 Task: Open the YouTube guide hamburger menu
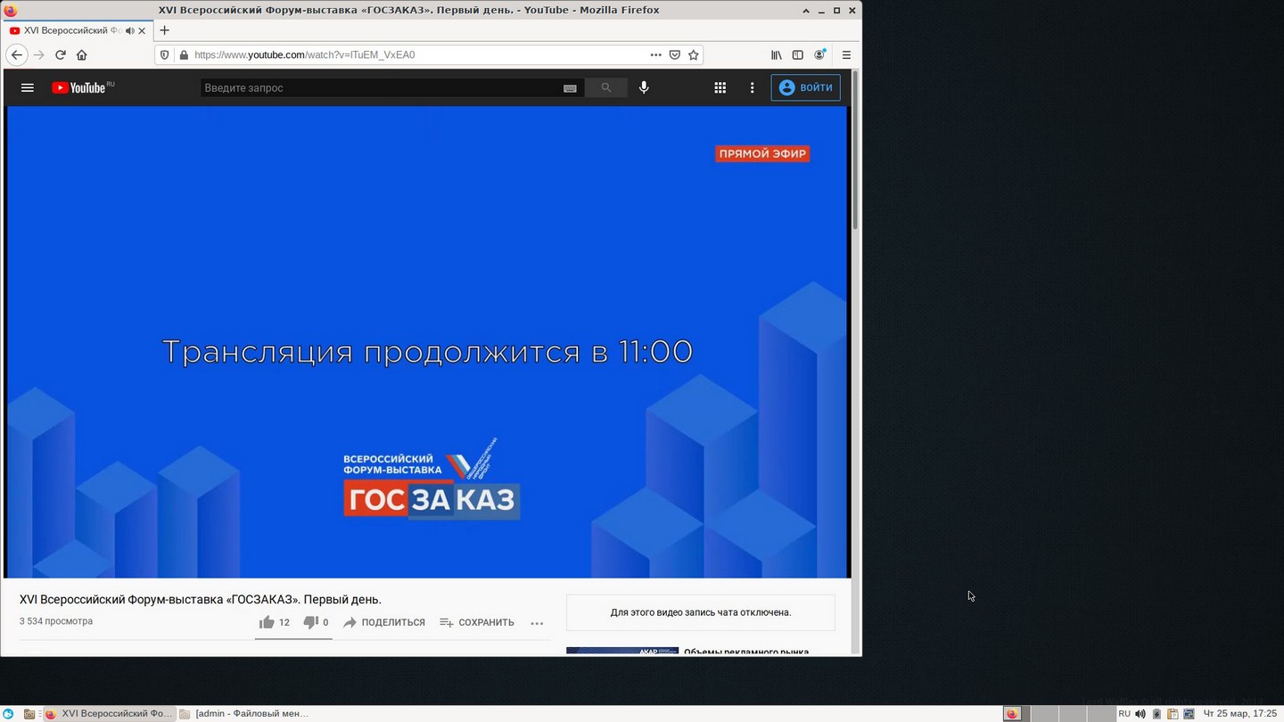(28, 87)
